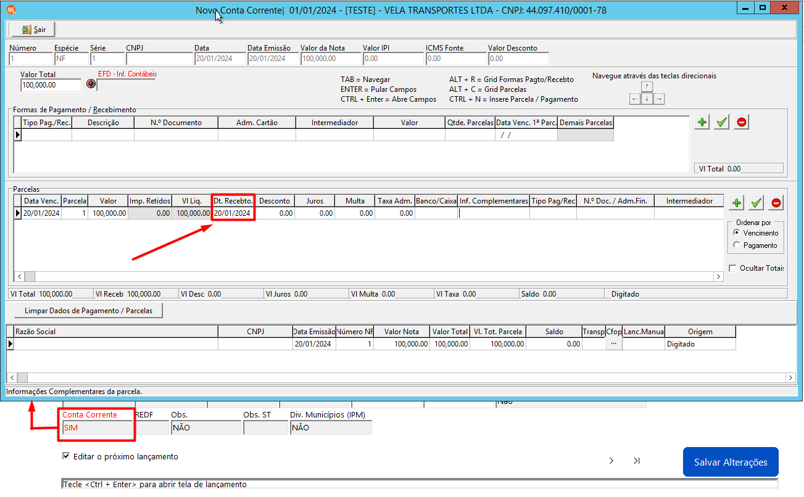Delete parcela with red minus icon
This screenshot has width=804, height=497.
pyautogui.click(x=776, y=202)
